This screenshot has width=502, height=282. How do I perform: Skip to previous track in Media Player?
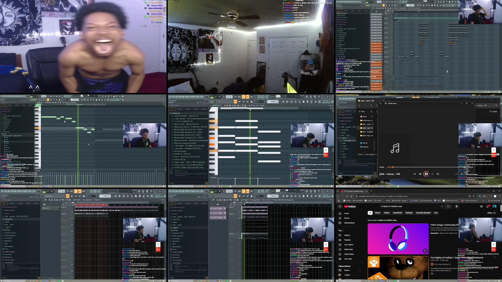click(420, 174)
